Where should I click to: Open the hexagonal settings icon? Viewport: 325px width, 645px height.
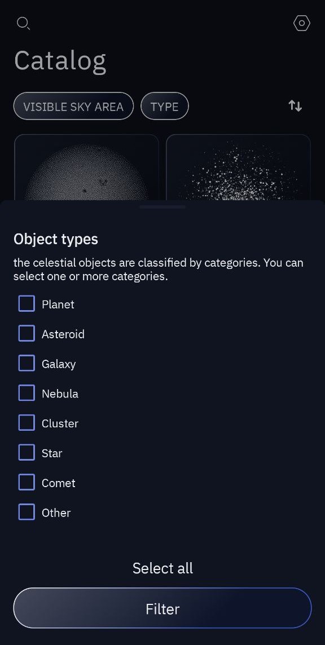(301, 23)
